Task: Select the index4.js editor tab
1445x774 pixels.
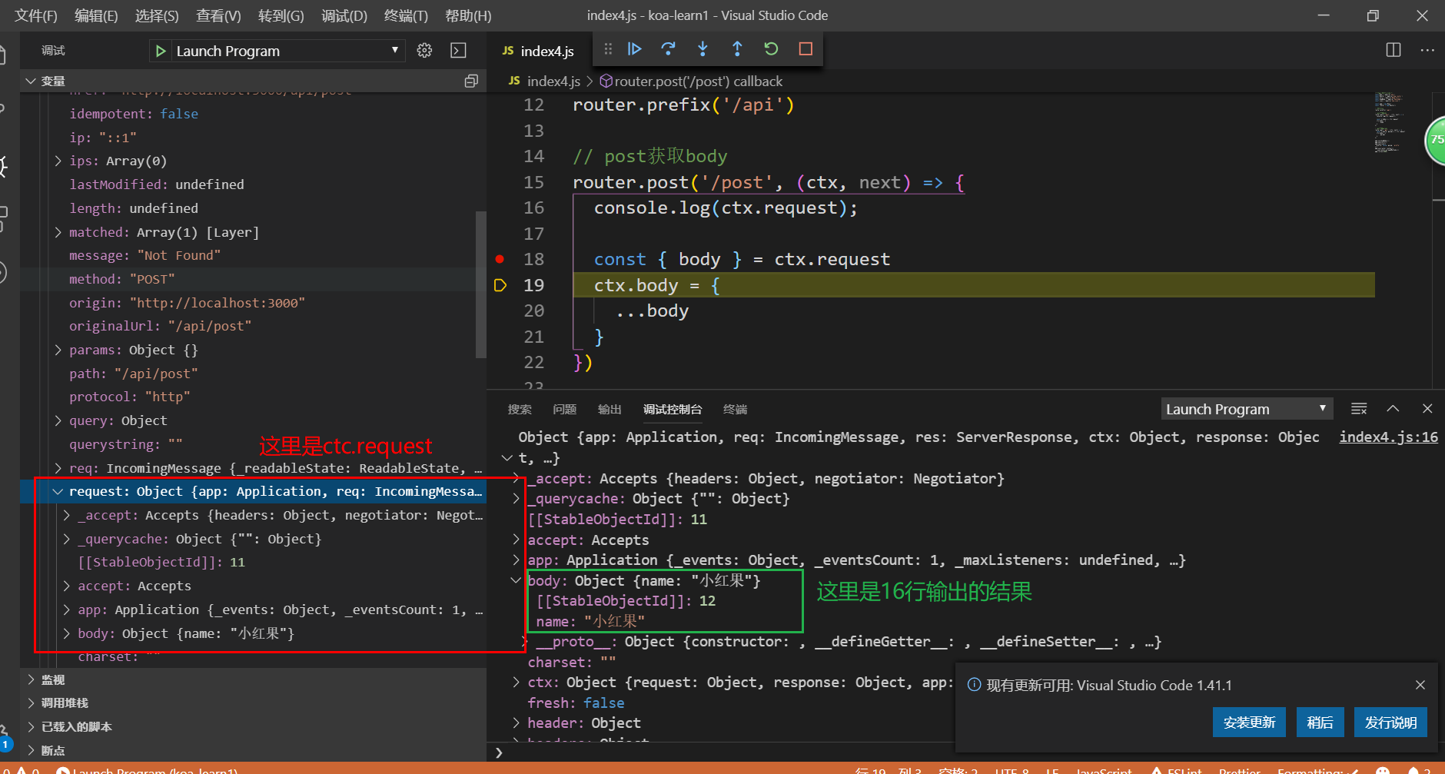Action: [538, 51]
